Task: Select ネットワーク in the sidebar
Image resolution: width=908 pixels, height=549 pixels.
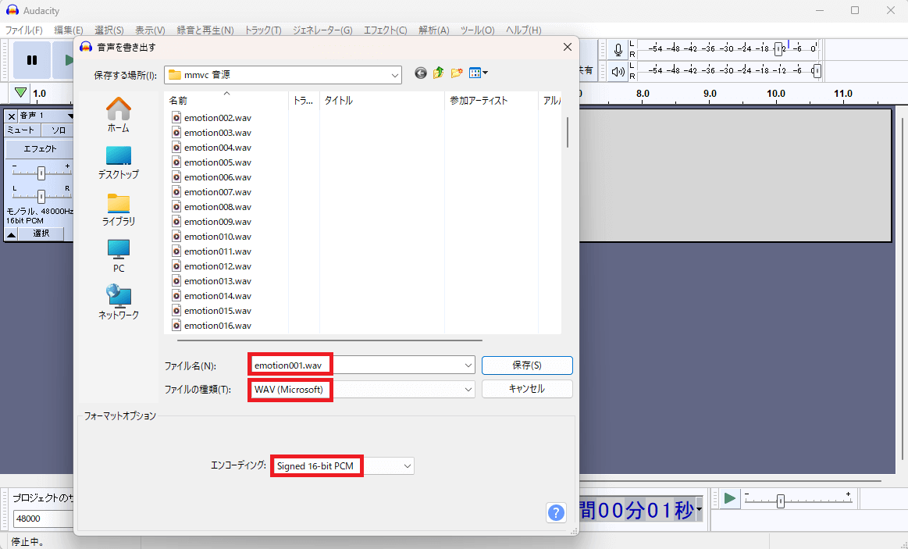Action: click(118, 302)
